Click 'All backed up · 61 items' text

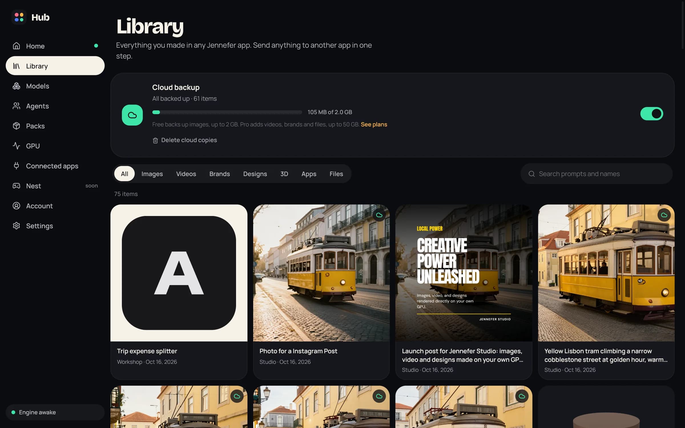click(x=184, y=98)
